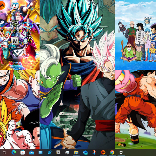Switch to Google Chrome on the taskbar
The image size is (156, 156).
coord(112,152)
